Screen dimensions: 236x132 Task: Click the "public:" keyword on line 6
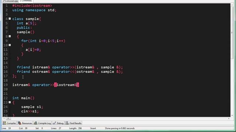coord(24,28)
